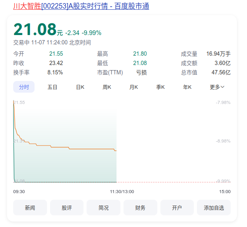Click the 总市值 value 47.56亿
247x227 pixels.
click(221, 72)
